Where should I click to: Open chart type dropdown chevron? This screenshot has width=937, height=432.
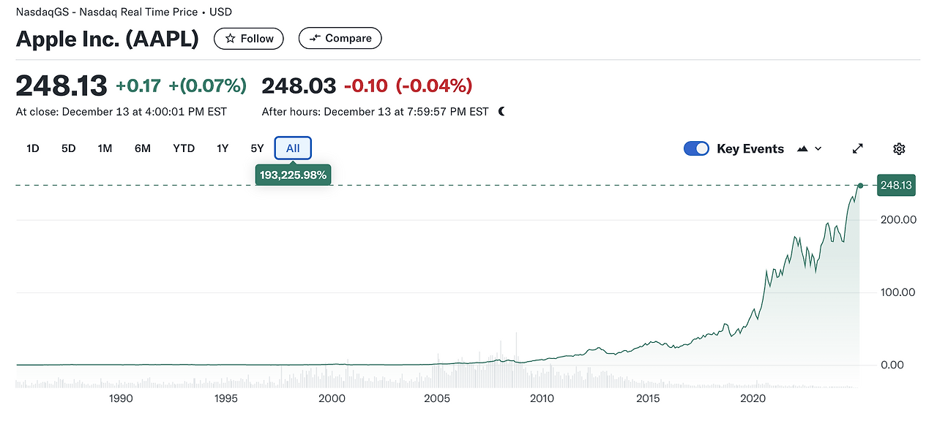coord(818,149)
